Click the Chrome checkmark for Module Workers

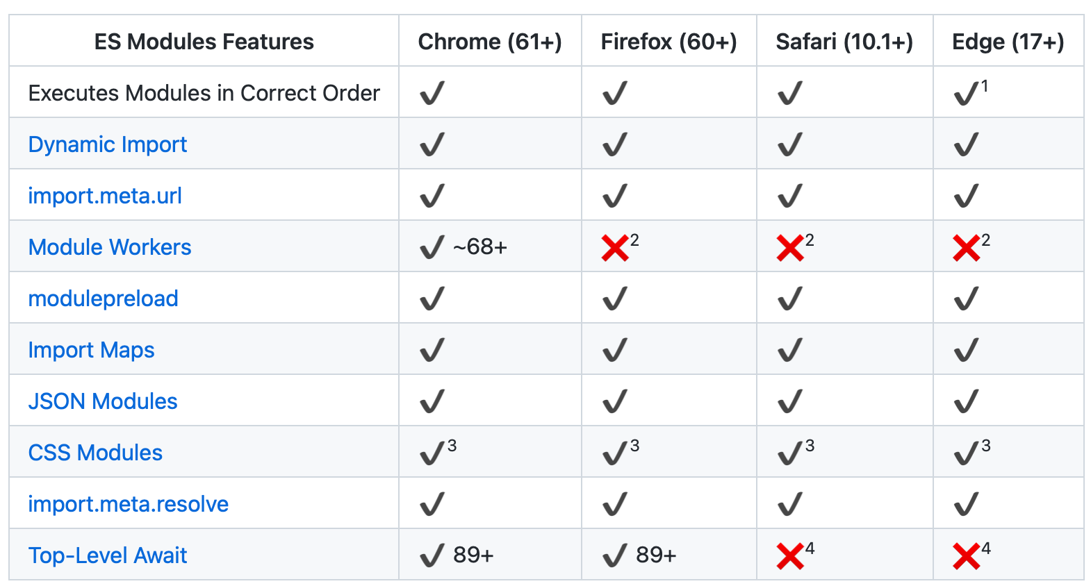432,247
